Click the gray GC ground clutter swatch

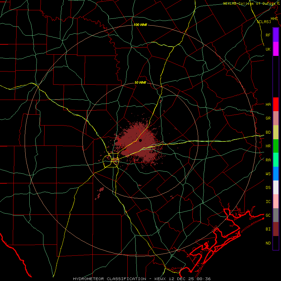276,215
